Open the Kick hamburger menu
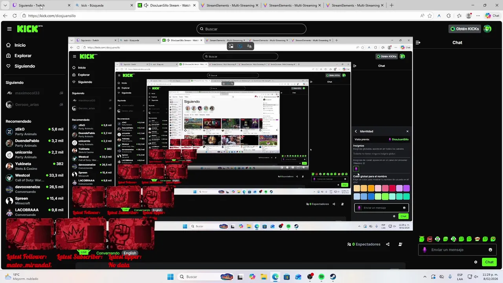The width and height of the screenshot is (503, 283). [x=9, y=29]
